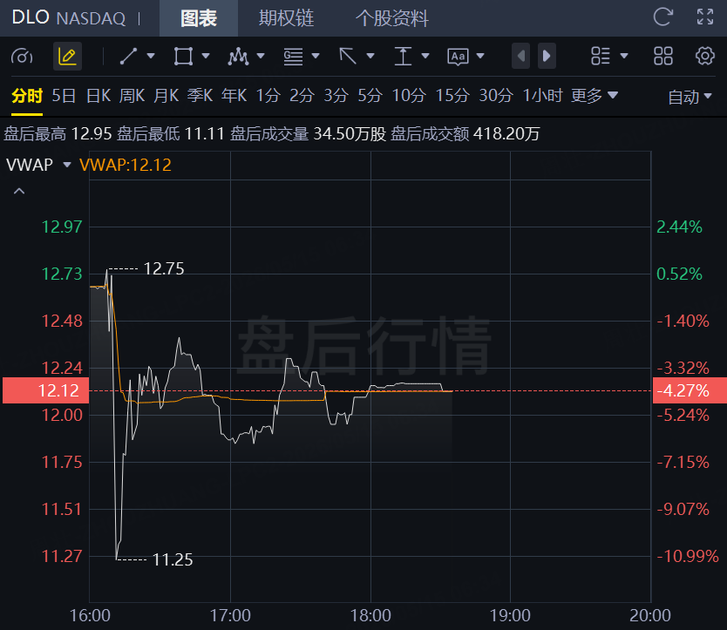Click the refresh chart icon
Image resolution: width=727 pixels, height=630 pixels.
click(663, 17)
